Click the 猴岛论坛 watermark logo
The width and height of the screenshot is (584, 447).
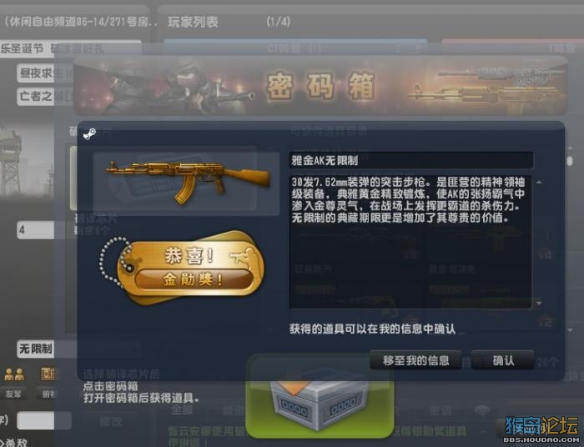tap(541, 429)
